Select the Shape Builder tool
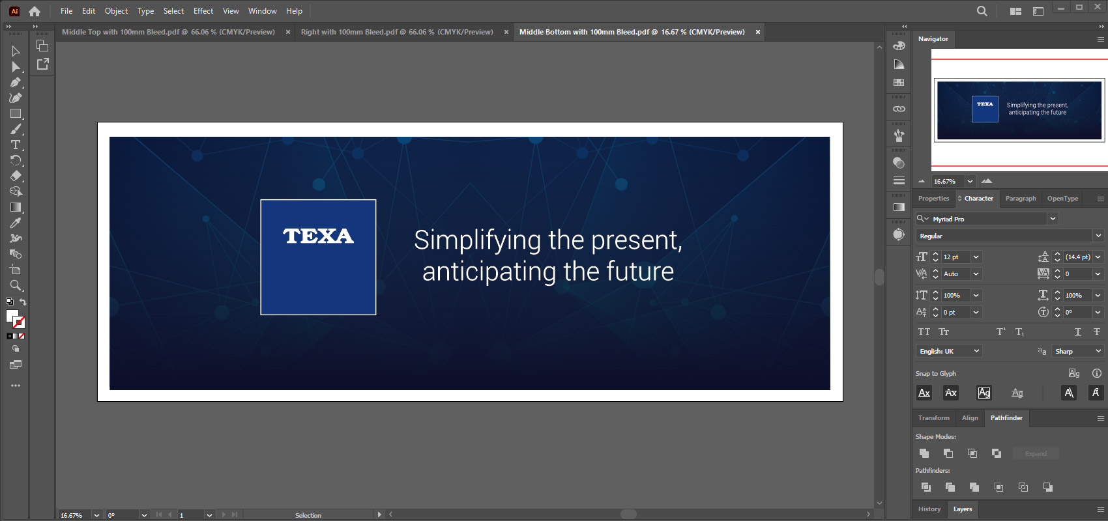The width and height of the screenshot is (1108, 521). tap(16, 191)
